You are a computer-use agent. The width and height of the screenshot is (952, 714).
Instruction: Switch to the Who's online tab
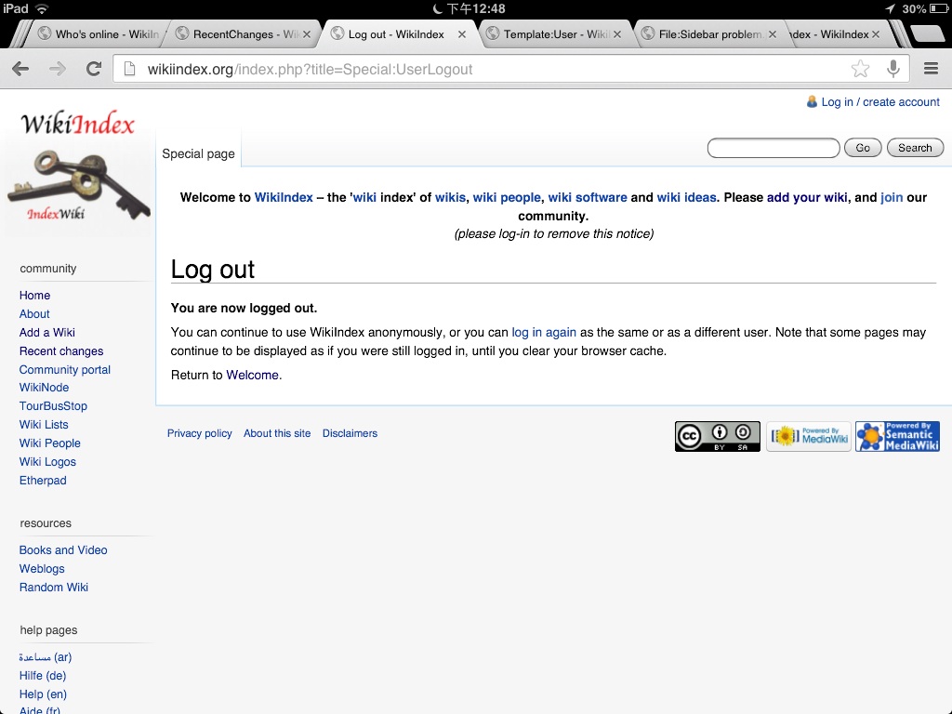[x=100, y=34]
